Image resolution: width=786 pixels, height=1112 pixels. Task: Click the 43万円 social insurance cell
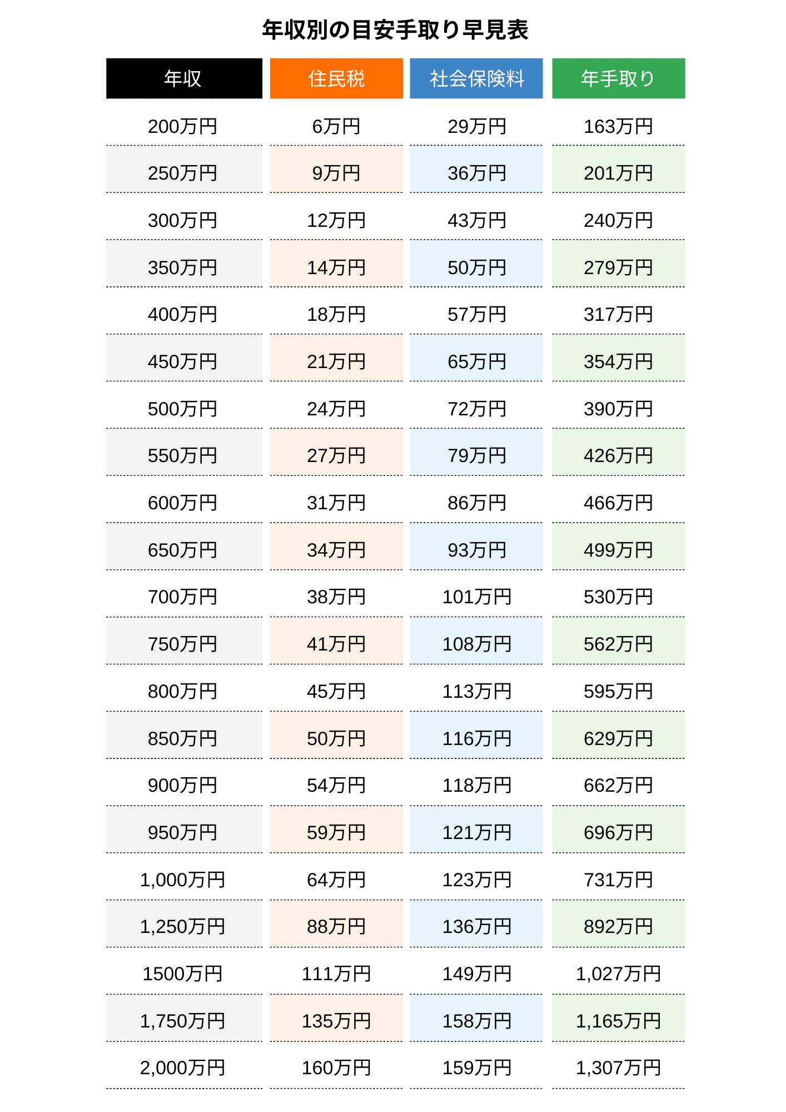[476, 221]
